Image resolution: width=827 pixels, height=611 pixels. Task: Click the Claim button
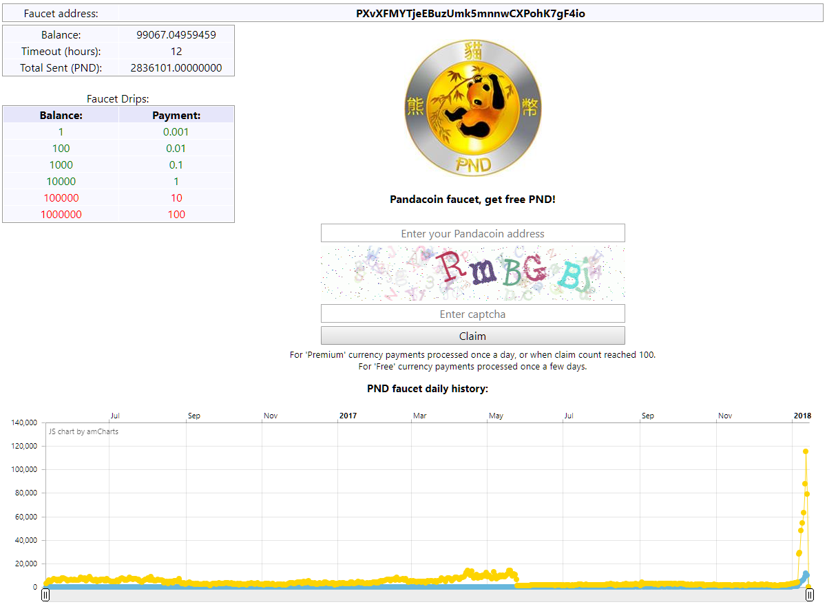pyautogui.click(x=472, y=336)
